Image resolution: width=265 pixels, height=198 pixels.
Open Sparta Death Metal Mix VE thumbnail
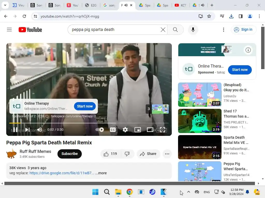tap(200, 147)
